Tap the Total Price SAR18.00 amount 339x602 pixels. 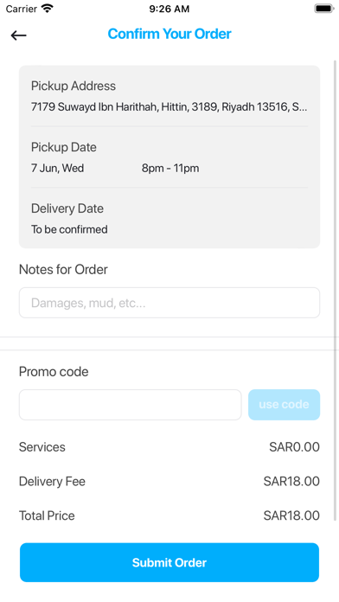291,516
